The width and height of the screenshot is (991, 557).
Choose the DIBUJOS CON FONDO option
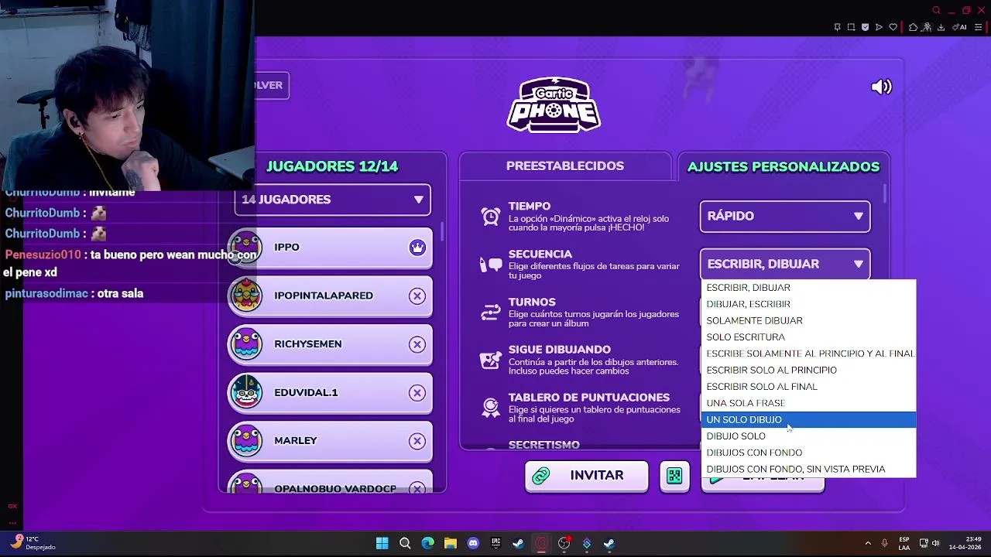tap(808, 453)
